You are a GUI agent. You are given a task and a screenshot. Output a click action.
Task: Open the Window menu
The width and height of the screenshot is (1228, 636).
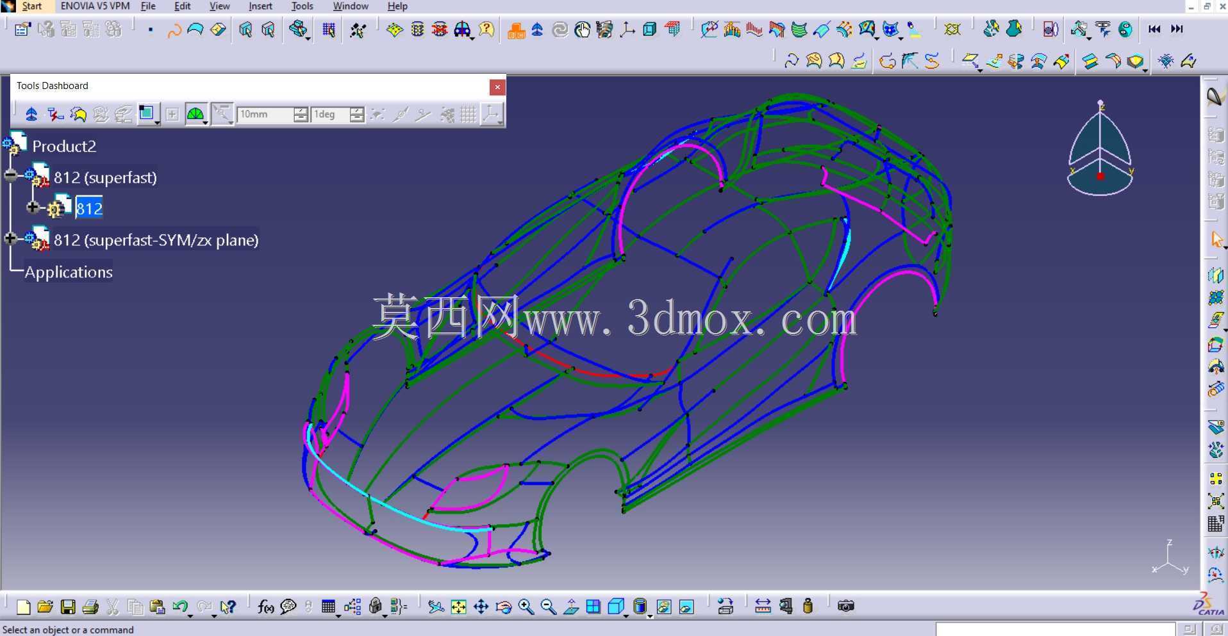[351, 6]
